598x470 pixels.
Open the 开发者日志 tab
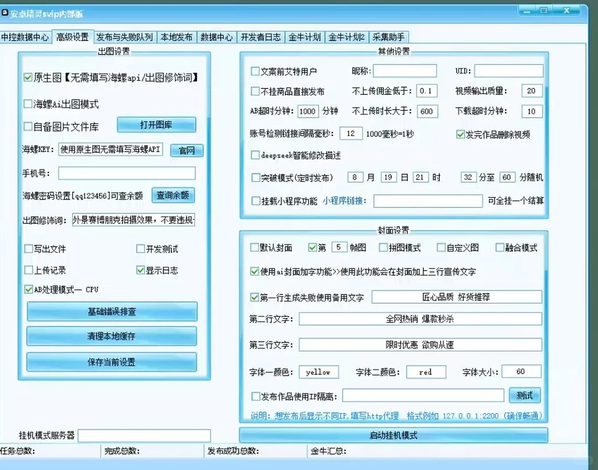(260, 37)
